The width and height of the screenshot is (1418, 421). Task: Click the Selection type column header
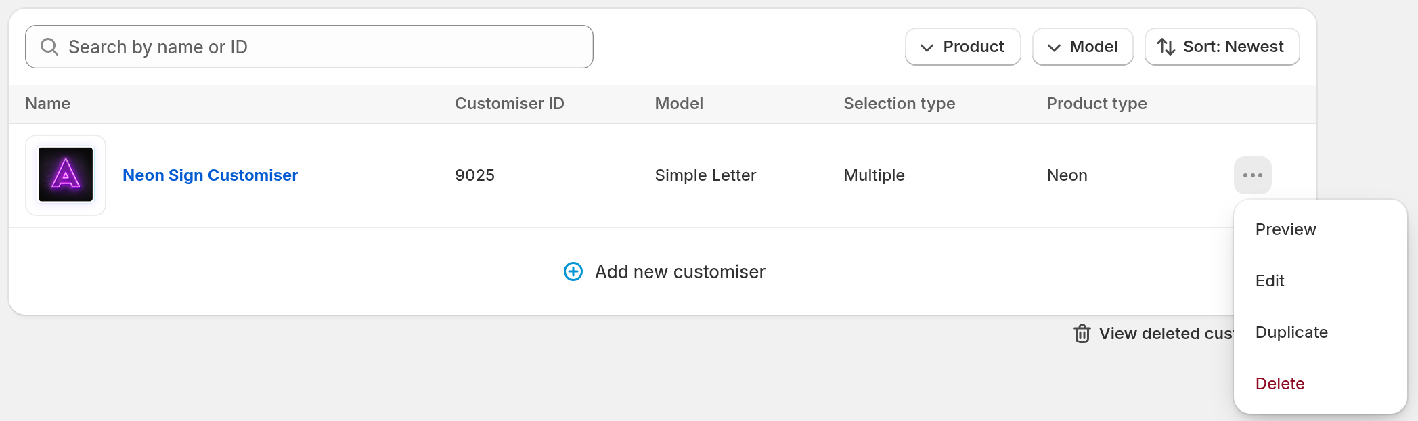899,104
